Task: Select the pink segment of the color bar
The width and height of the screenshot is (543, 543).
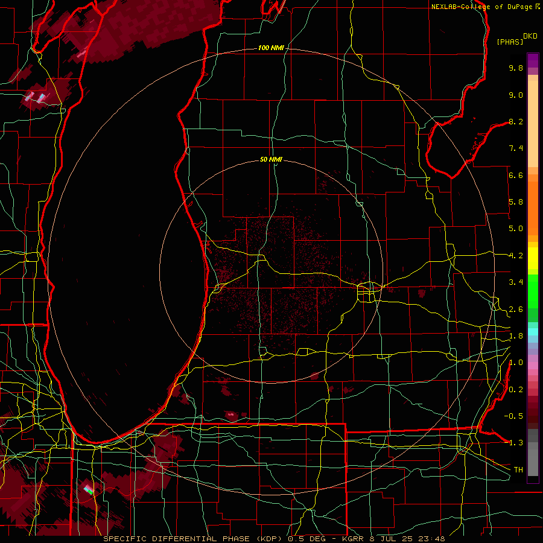Action: [x=533, y=366]
